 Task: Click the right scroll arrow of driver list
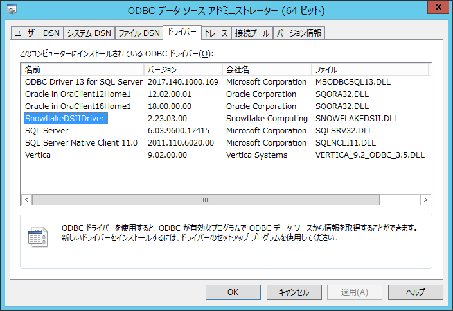coord(425,199)
